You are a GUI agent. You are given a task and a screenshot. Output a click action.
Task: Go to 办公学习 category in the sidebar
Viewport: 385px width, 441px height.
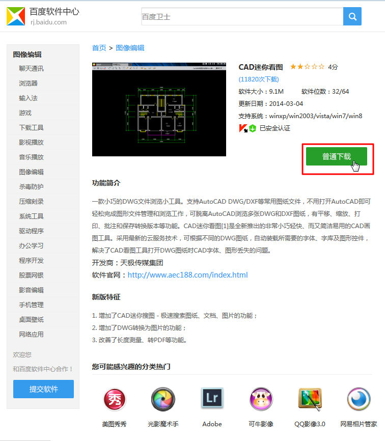click(31, 246)
